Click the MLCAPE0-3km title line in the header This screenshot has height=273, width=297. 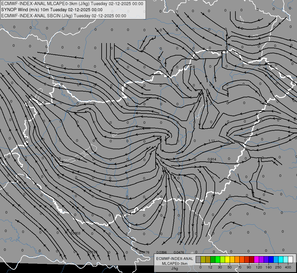click(x=72, y=4)
